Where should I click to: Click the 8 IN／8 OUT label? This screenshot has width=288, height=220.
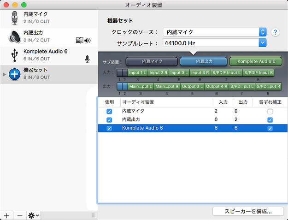(x=36, y=77)
